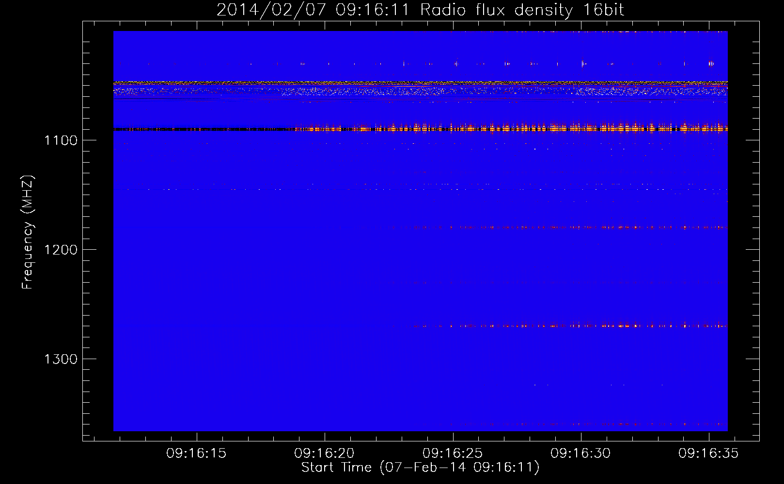The image size is (784, 484).
Task: Click the 09:16:20 time tick label
Action: pos(324,454)
